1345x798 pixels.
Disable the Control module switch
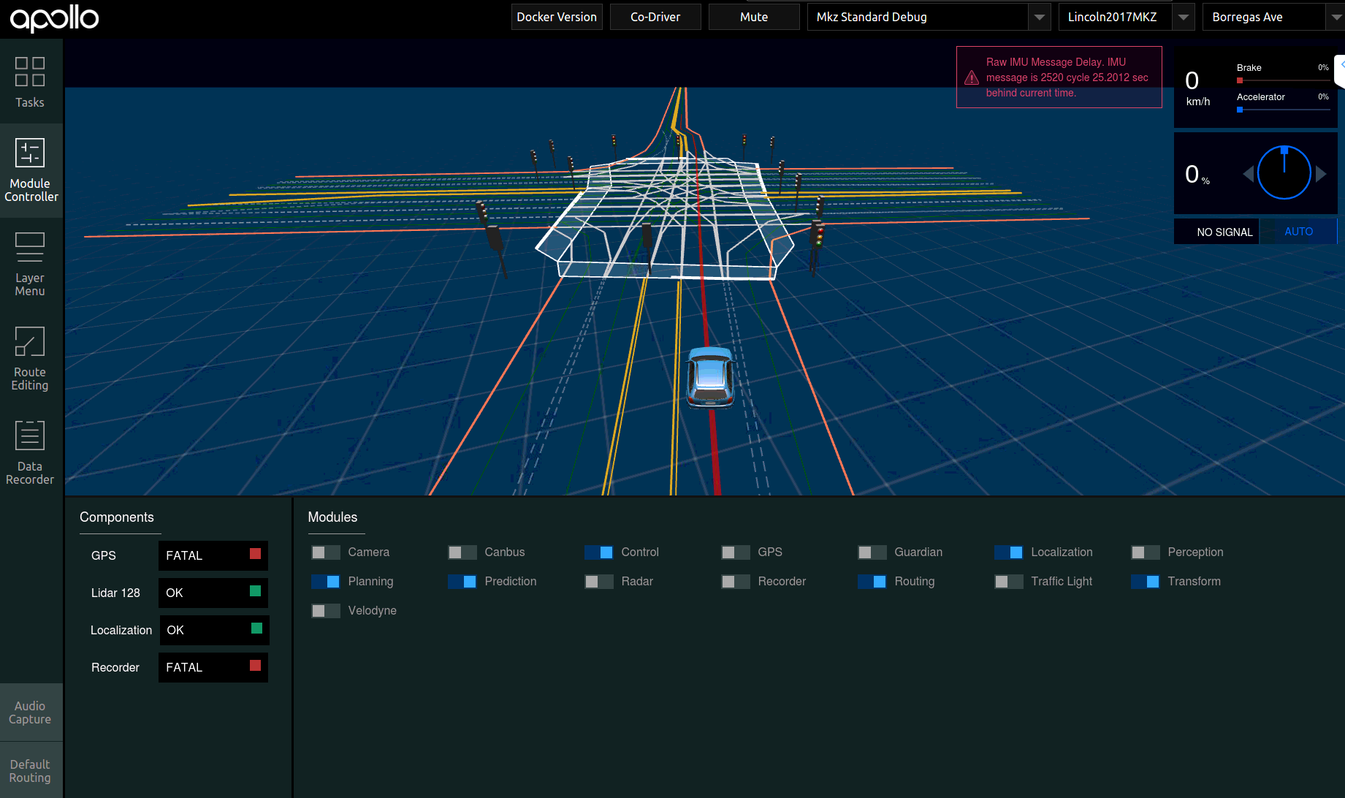(599, 552)
